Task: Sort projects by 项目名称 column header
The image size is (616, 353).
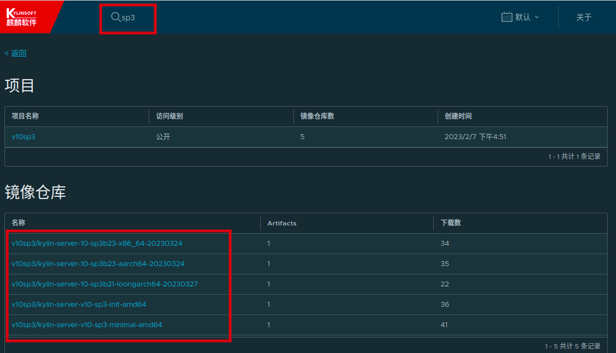Action: [25, 117]
